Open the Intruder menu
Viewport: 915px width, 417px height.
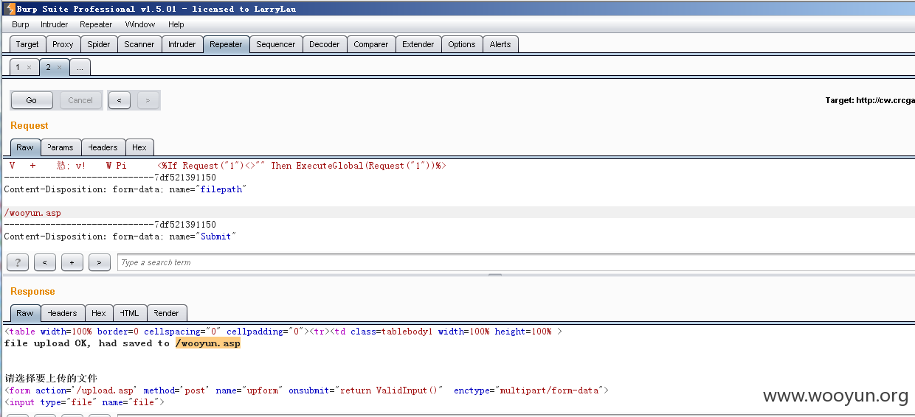tap(55, 24)
